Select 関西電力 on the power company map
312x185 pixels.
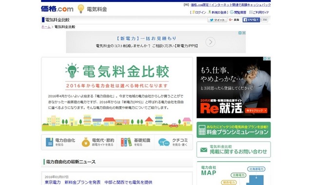(x=229, y=182)
